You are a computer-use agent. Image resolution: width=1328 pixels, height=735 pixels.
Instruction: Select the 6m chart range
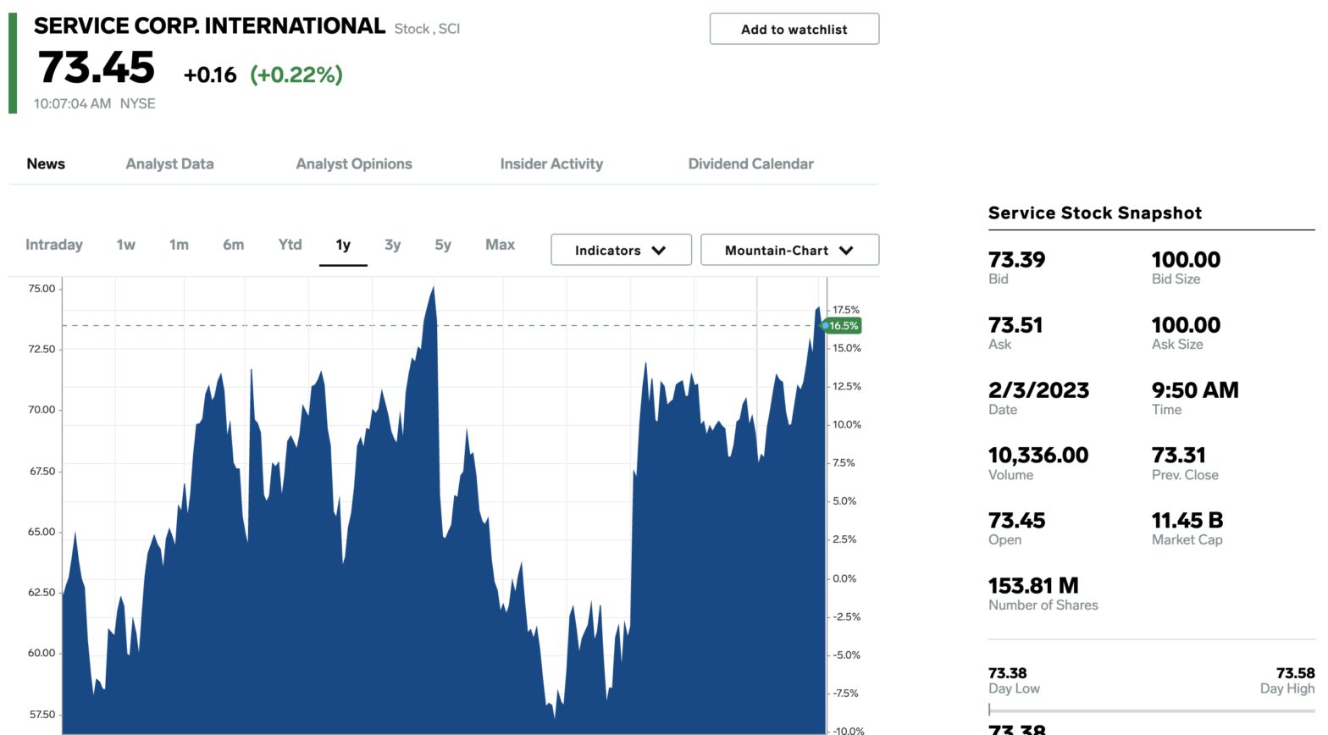tap(233, 245)
